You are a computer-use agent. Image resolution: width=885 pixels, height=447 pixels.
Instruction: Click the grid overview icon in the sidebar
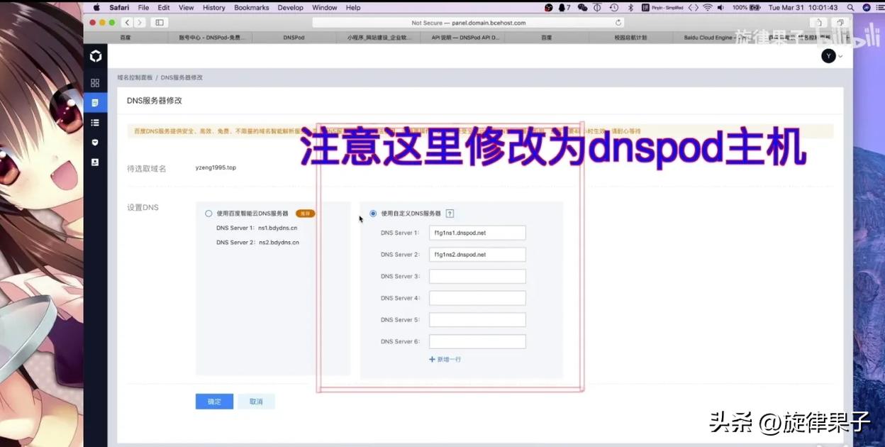[x=95, y=82]
